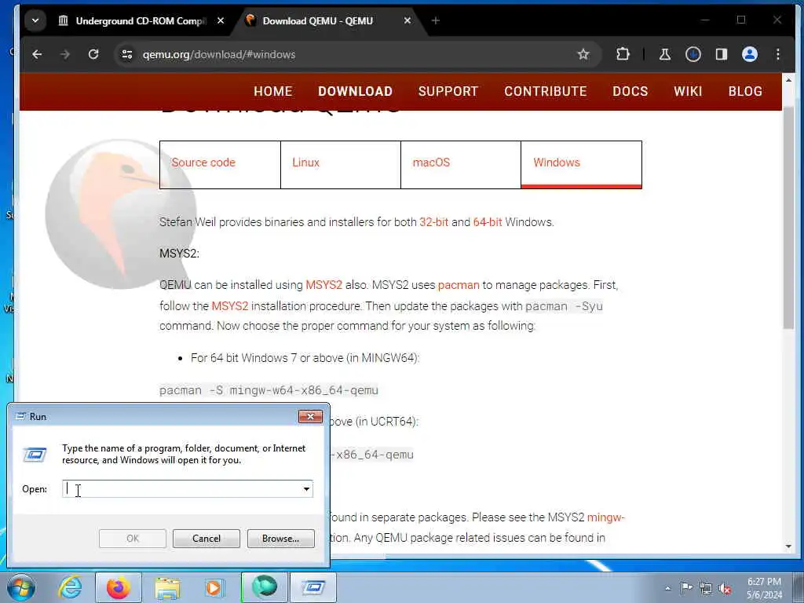This screenshot has width=804, height=603.
Task: Open network status tray icon
Action: pyautogui.click(x=706, y=588)
